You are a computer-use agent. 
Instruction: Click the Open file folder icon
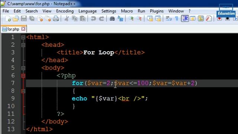pos(16,19)
